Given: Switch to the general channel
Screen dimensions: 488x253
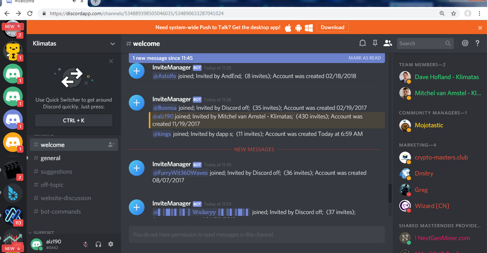Looking at the screenshot, I should pos(74,158).
